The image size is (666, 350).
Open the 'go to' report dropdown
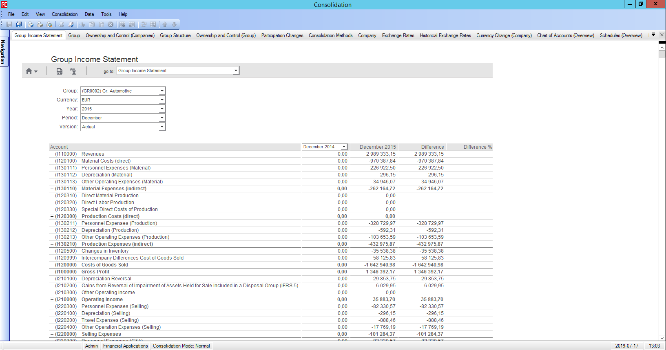(x=235, y=71)
